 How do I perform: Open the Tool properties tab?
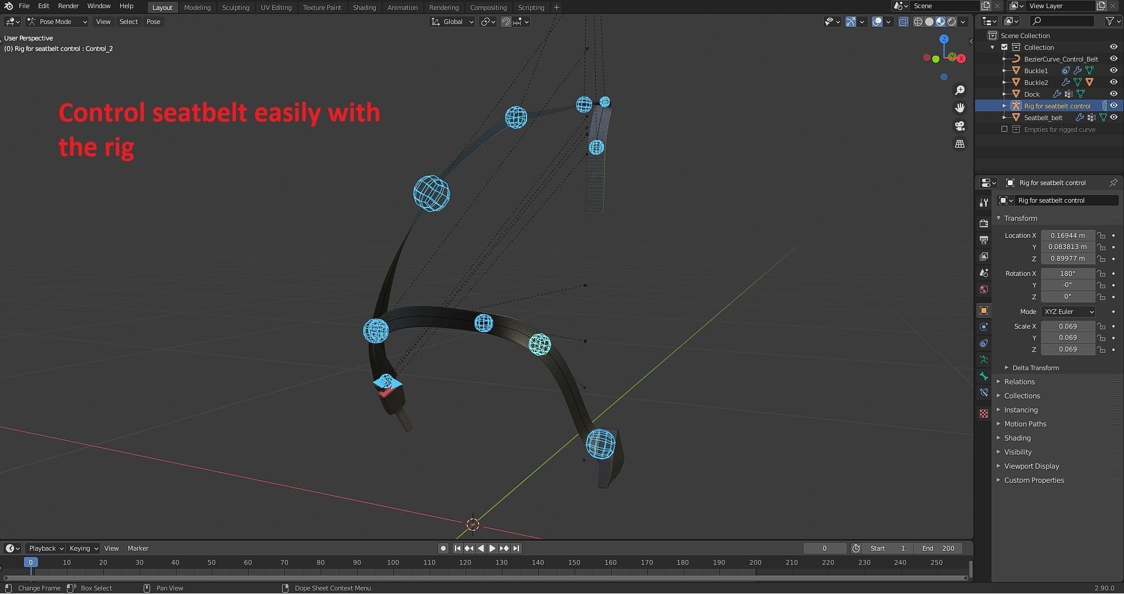coord(984,203)
